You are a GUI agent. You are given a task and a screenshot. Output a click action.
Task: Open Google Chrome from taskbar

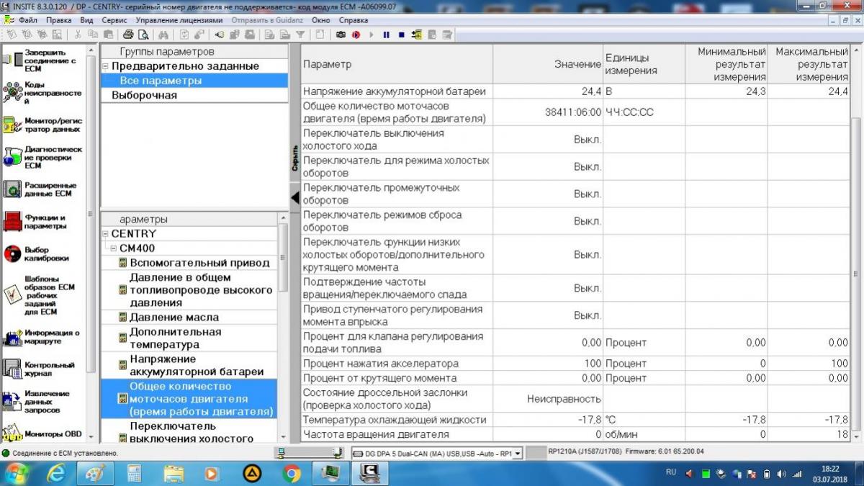[292, 473]
